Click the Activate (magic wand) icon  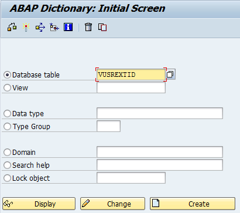click(x=26, y=27)
